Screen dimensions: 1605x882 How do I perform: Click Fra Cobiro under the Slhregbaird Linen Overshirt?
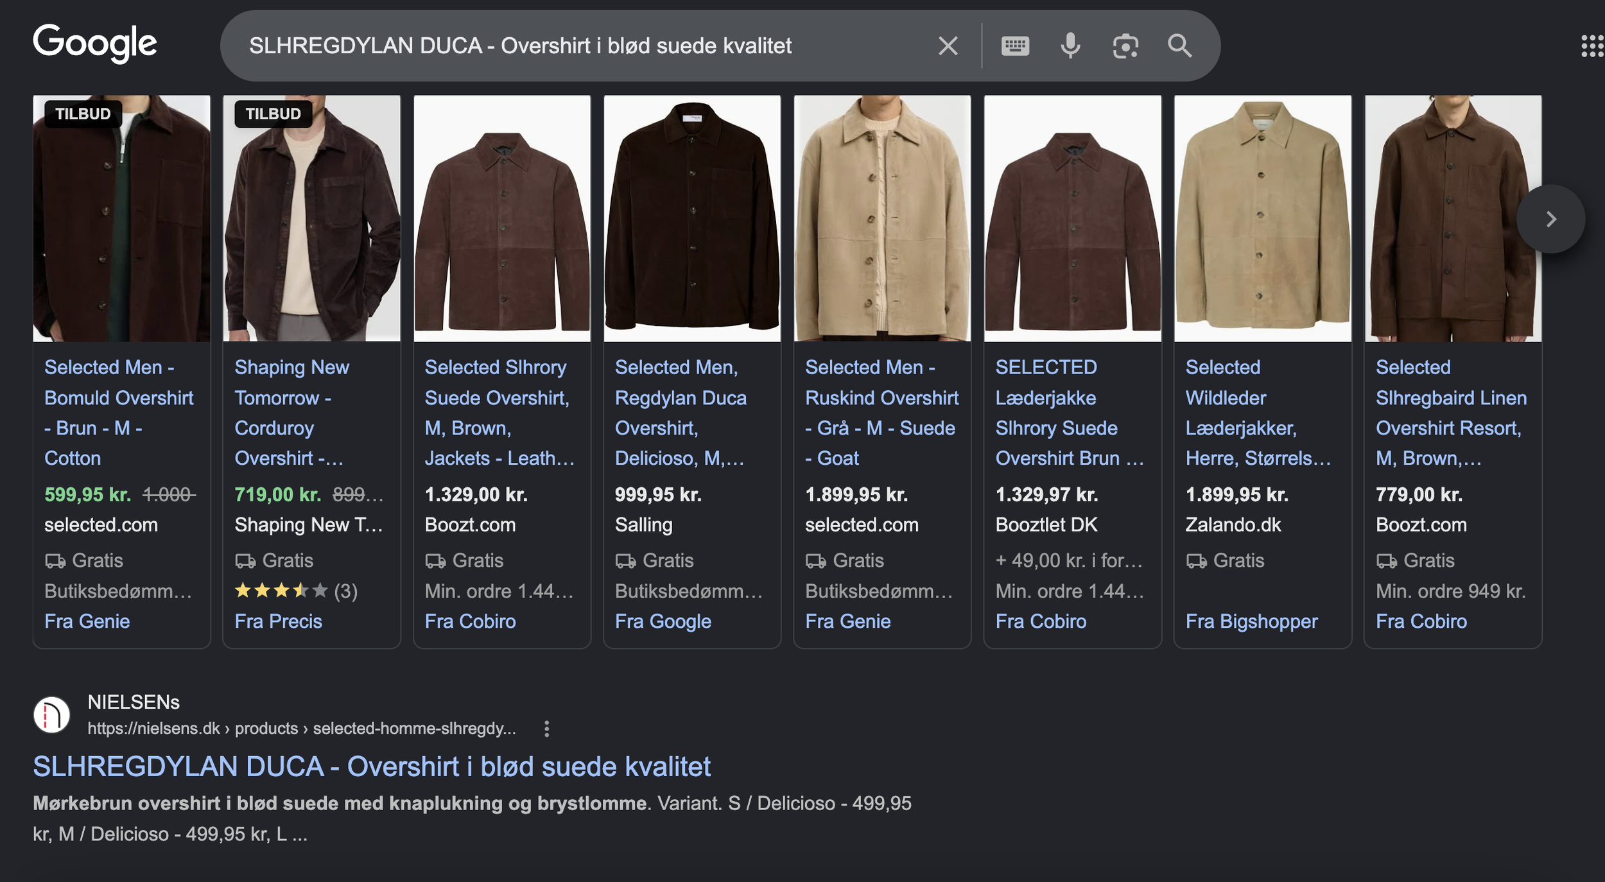[1421, 621]
